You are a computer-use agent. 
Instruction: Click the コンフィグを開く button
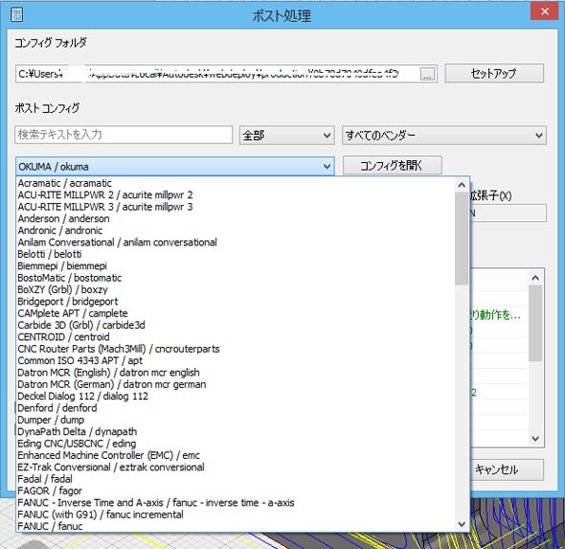392,166
